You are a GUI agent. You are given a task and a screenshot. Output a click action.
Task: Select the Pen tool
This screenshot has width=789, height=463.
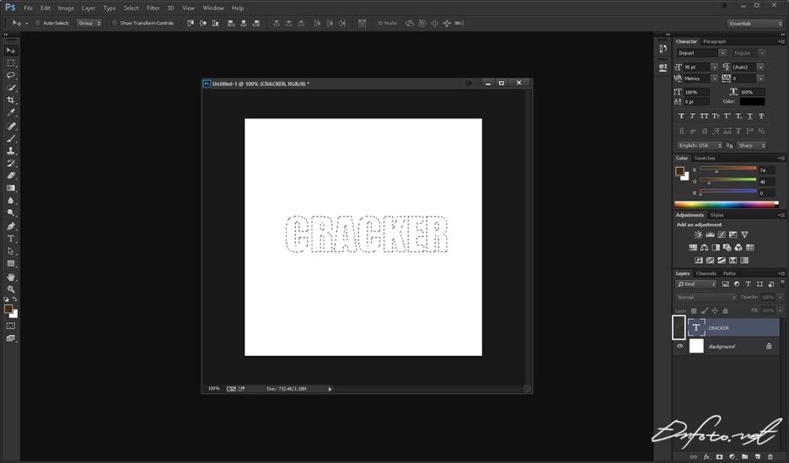pos(11,227)
